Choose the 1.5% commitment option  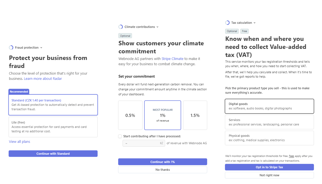point(195,115)
